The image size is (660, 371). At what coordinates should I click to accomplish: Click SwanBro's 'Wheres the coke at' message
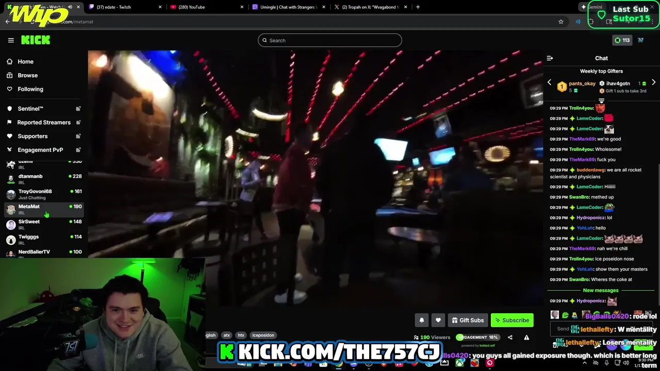click(613, 279)
